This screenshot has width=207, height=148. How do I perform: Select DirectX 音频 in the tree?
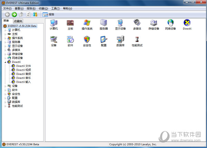point(23,74)
